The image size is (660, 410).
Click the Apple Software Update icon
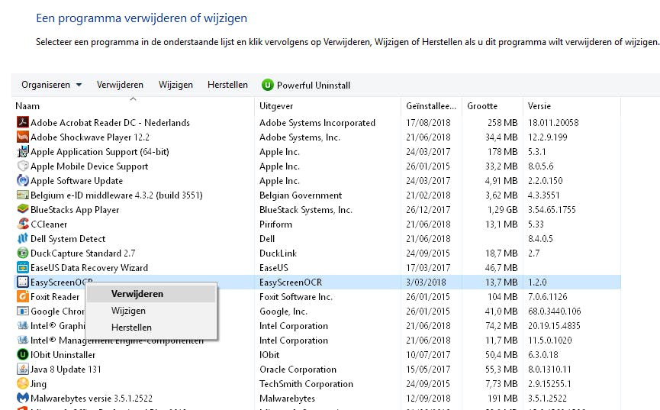(x=22, y=180)
